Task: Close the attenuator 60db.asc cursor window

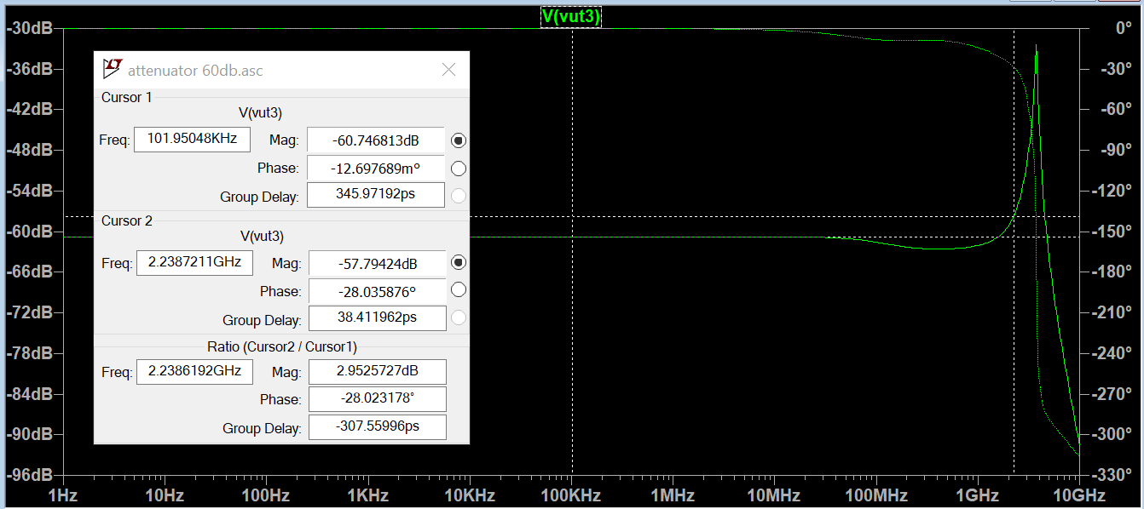Action: [448, 70]
